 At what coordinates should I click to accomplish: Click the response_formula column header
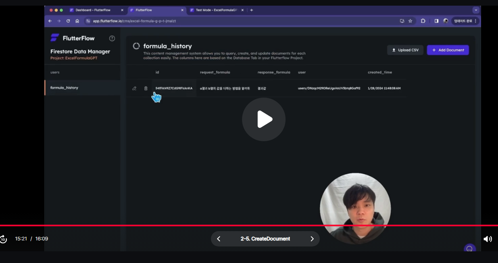click(x=274, y=72)
